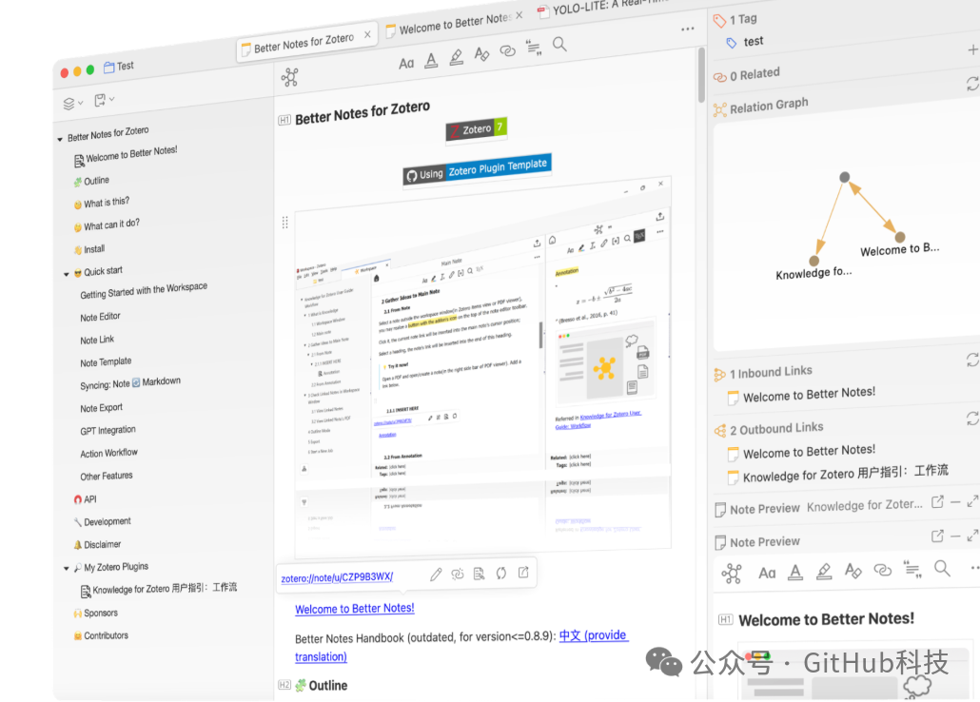Refresh the Related section
The width and height of the screenshot is (980, 702).
coord(972,84)
